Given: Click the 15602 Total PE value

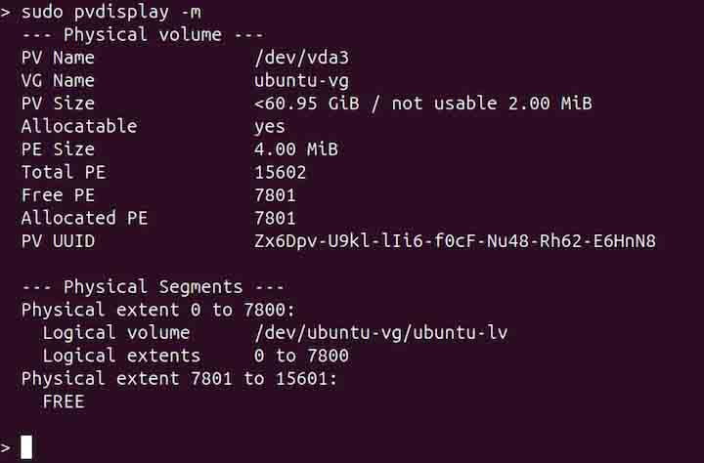Looking at the screenshot, I should (x=280, y=173).
